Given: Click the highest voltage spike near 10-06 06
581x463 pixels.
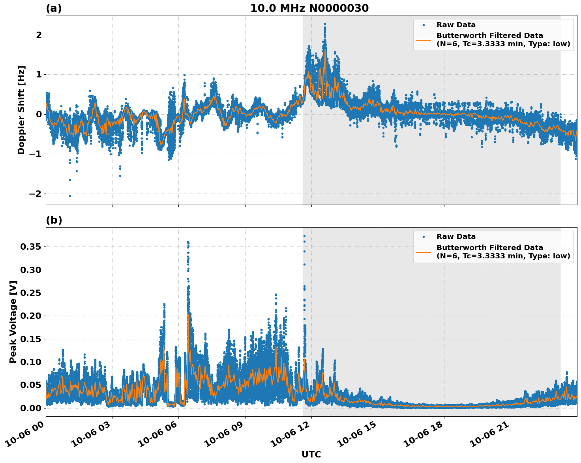Looking at the screenshot, I should click(188, 242).
